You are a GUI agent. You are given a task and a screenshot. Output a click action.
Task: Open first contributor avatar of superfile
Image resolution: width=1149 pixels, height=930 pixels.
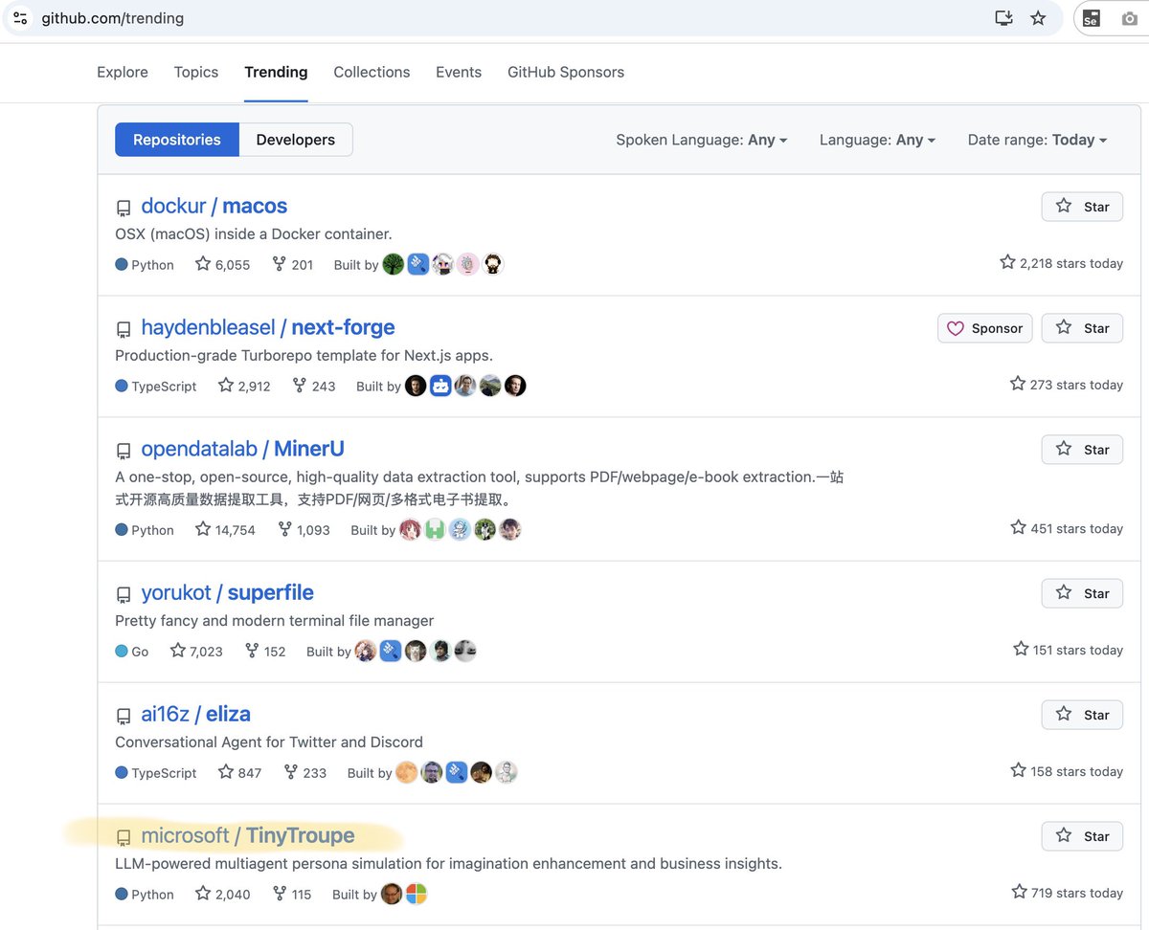(x=366, y=651)
